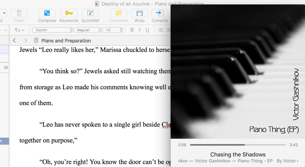Image resolution: width=305 pixels, height=167 pixels.
Task: Click the playback progress bar in the music player
Action: pos(238,145)
